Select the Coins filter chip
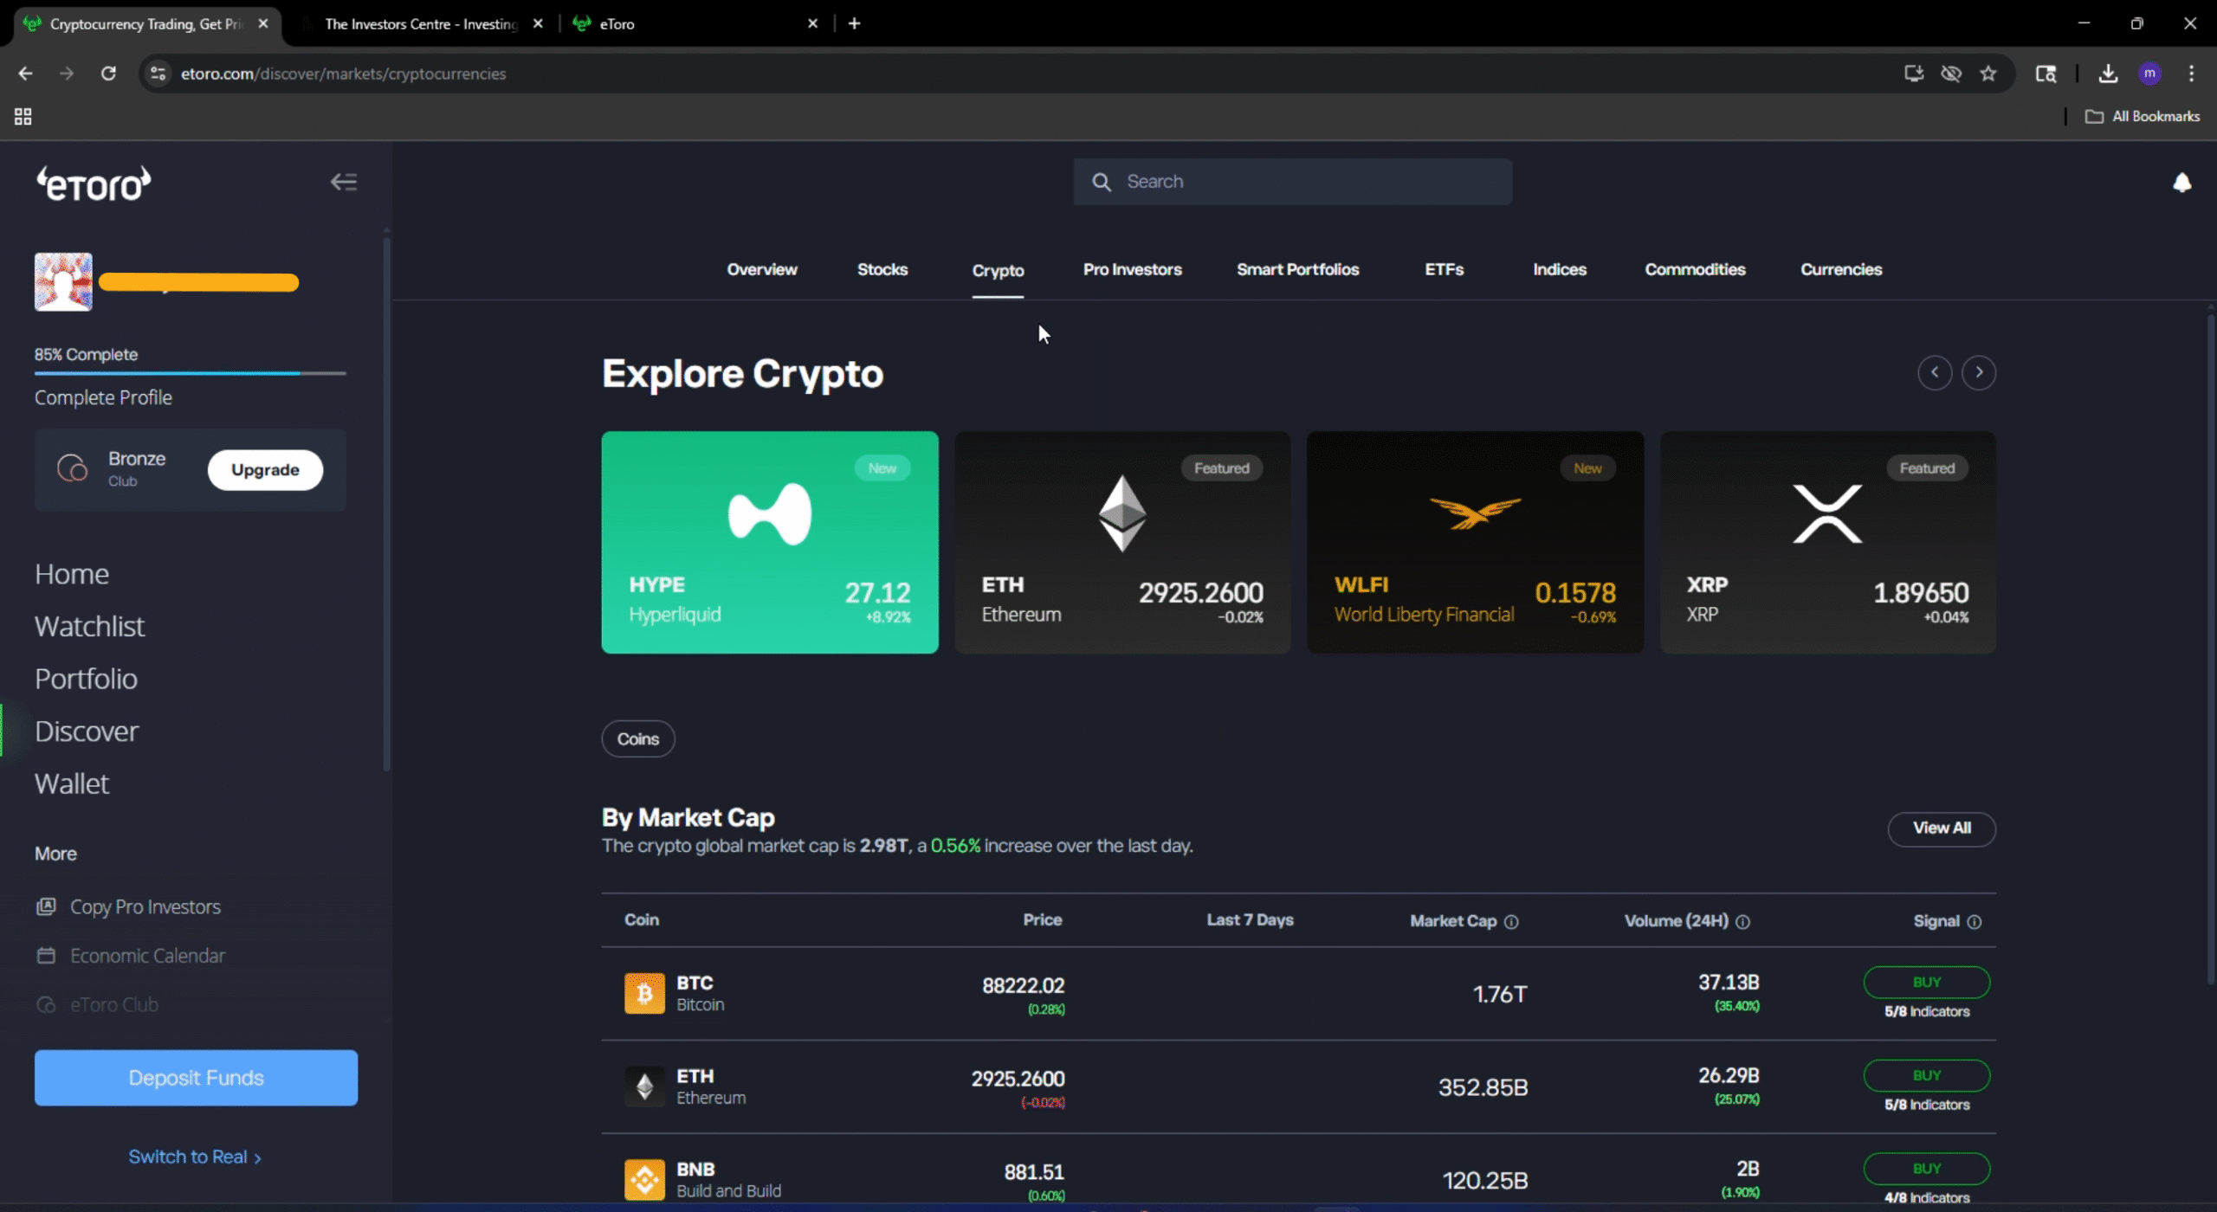2217x1212 pixels. [x=638, y=738]
